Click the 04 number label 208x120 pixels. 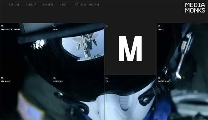[x=159, y=26]
